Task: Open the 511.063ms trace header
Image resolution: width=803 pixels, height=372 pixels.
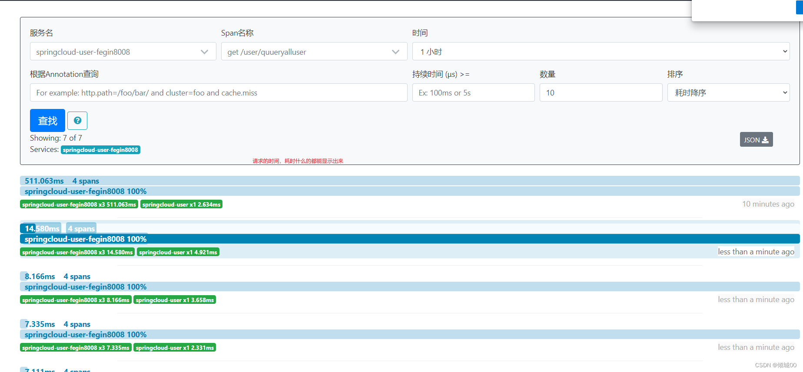Action: 410,181
